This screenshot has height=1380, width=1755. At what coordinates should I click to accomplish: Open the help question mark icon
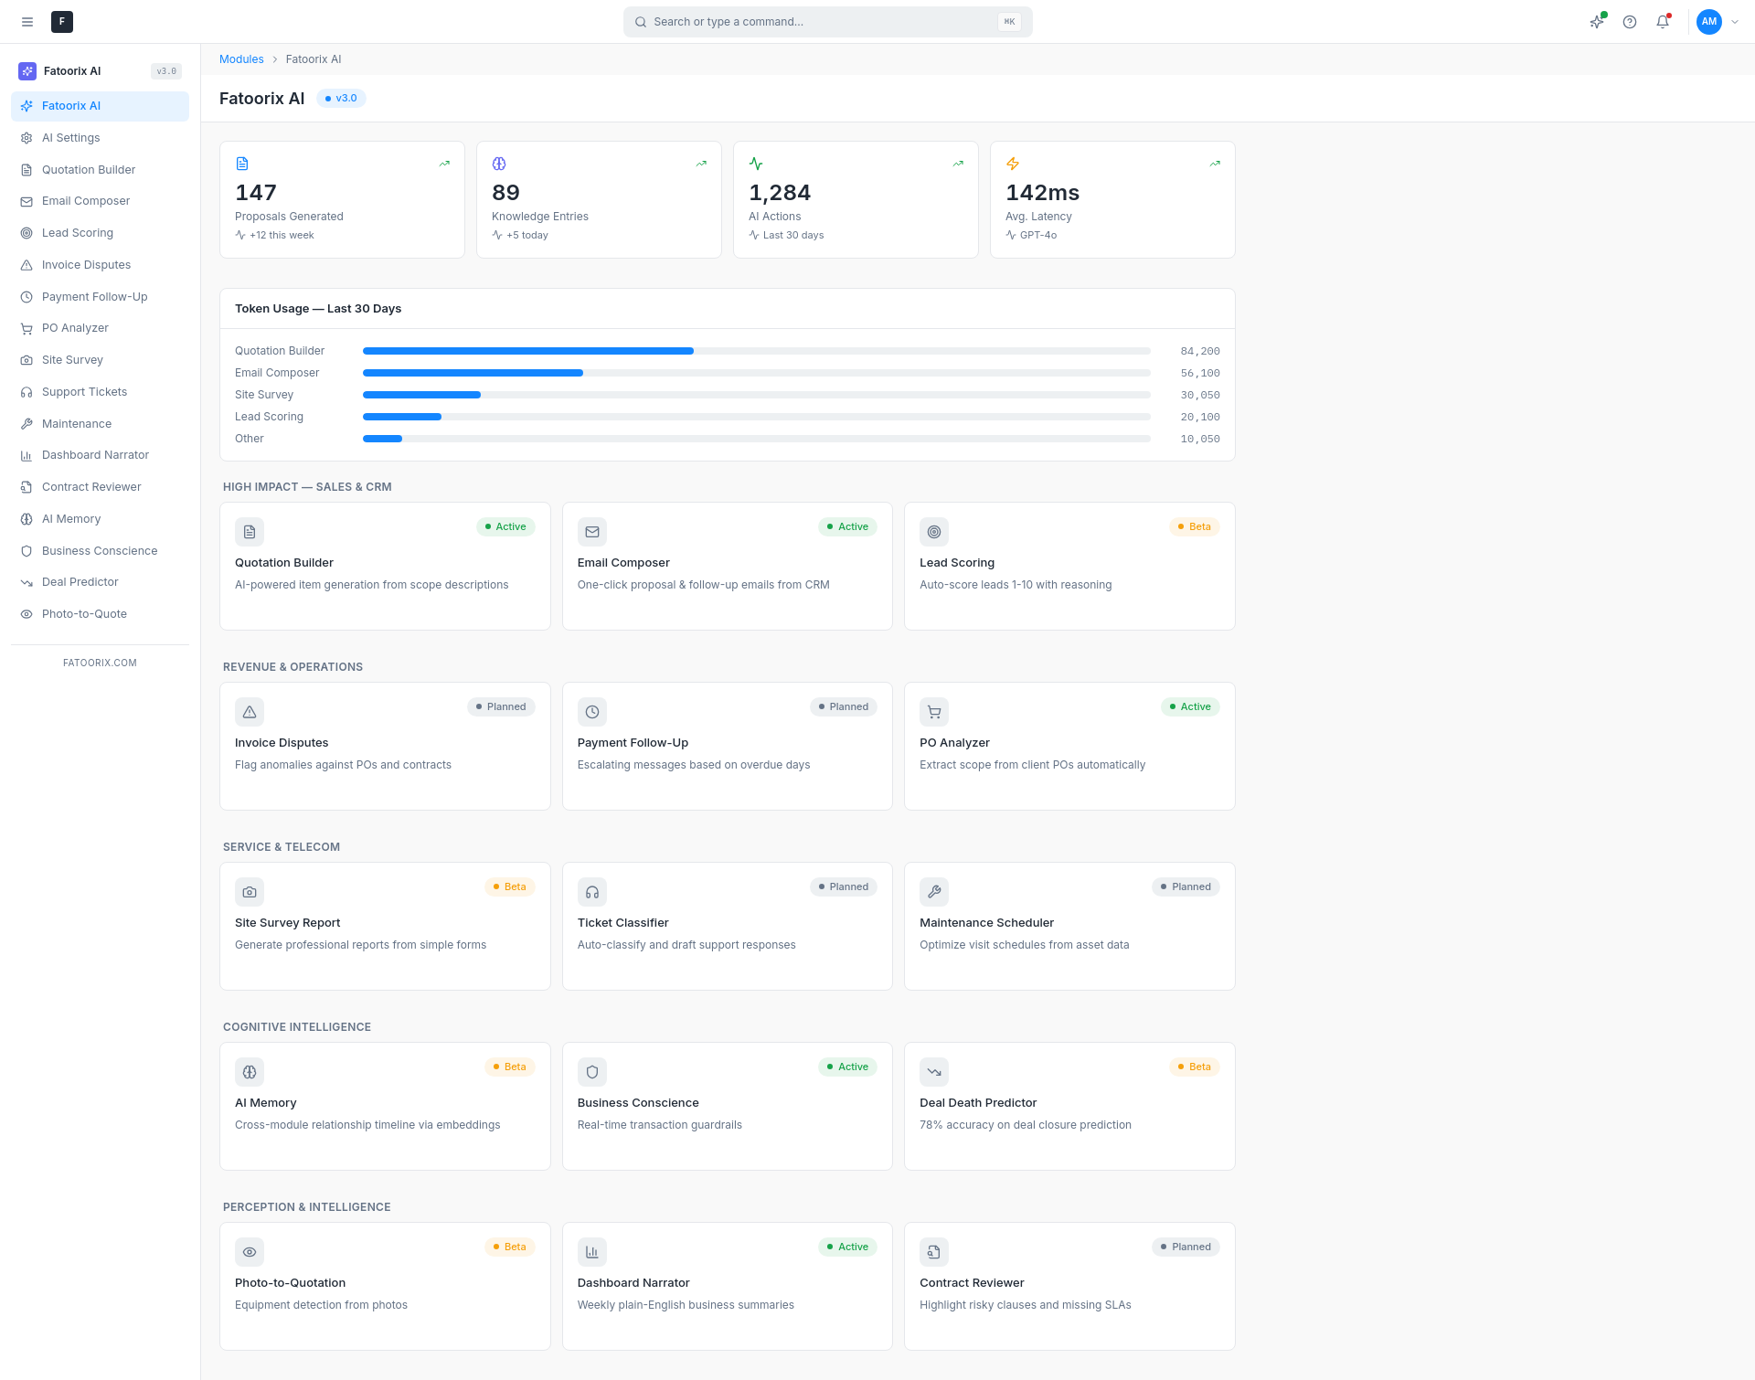(x=1630, y=22)
